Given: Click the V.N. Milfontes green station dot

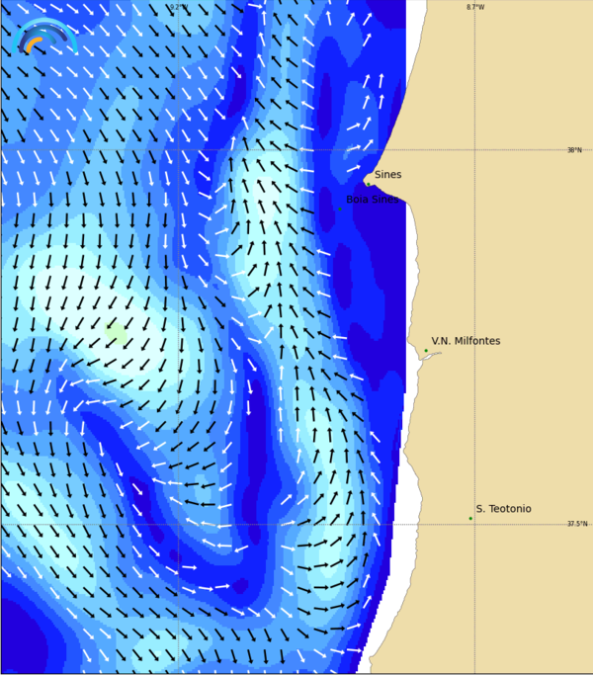Looking at the screenshot, I should click(426, 351).
